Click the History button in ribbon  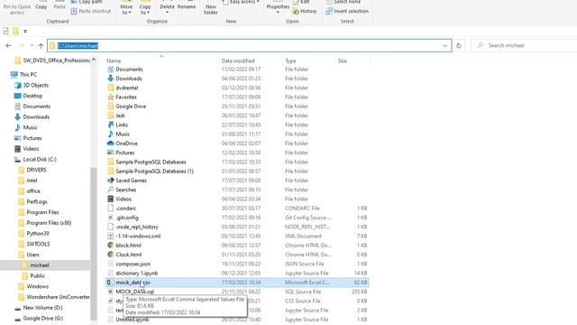click(x=305, y=11)
